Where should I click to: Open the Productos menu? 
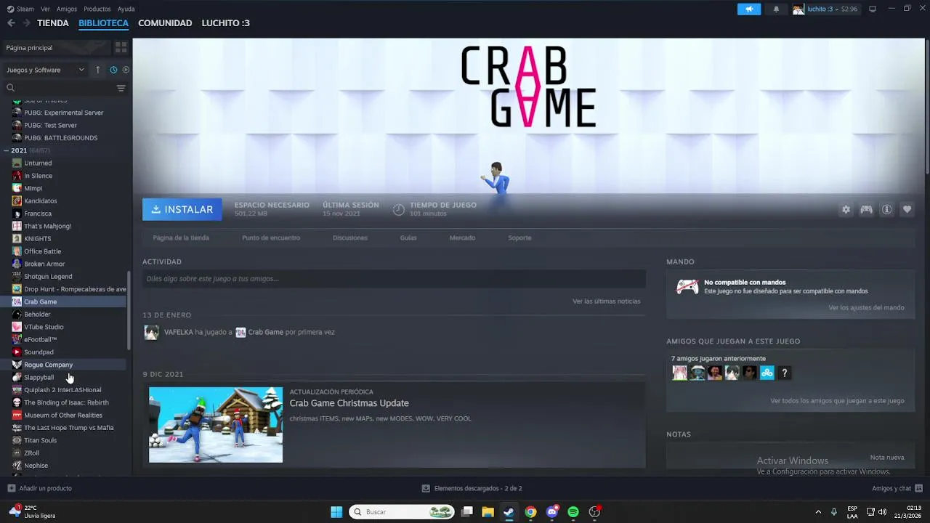point(97,9)
